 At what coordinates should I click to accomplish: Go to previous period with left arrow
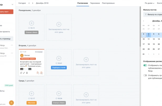tap(29, 3)
